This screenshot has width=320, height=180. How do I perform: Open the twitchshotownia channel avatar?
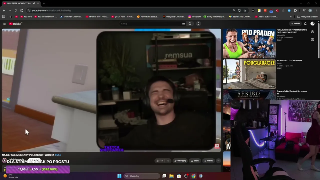pyautogui.click(x=4, y=160)
